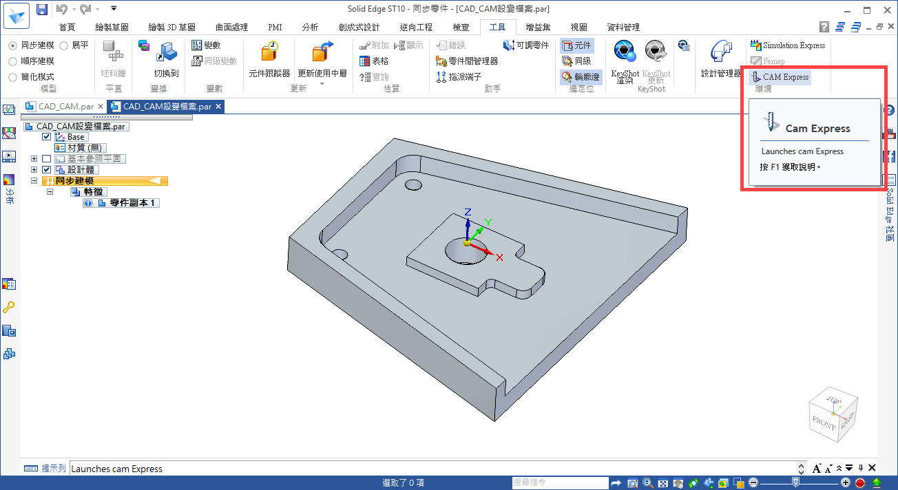Expand the 基本參照平面 tree node

34,159
